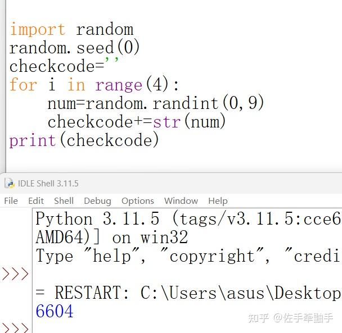This screenshot has width=342, height=333.
Task: Open the Edit menu in IDLE Shell
Action: point(36,201)
